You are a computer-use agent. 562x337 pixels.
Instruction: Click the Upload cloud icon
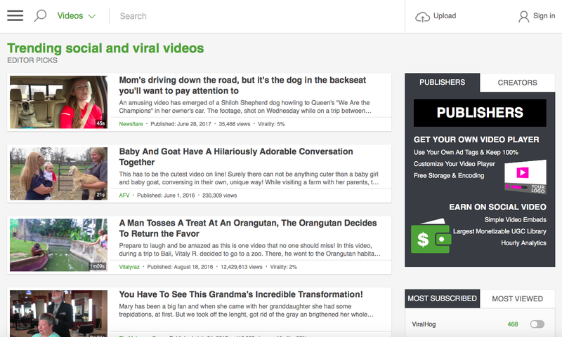tap(422, 16)
